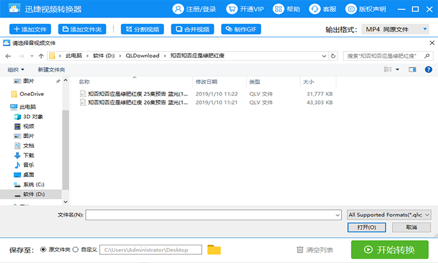This screenshot has width=438, height=263.
Task: Open the 客服 customer service icon
Action: 315,9
